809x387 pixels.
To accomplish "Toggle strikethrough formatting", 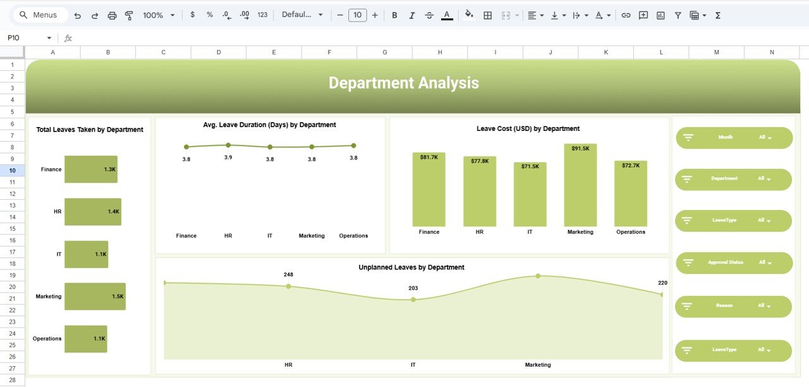I will click(429, 15).
